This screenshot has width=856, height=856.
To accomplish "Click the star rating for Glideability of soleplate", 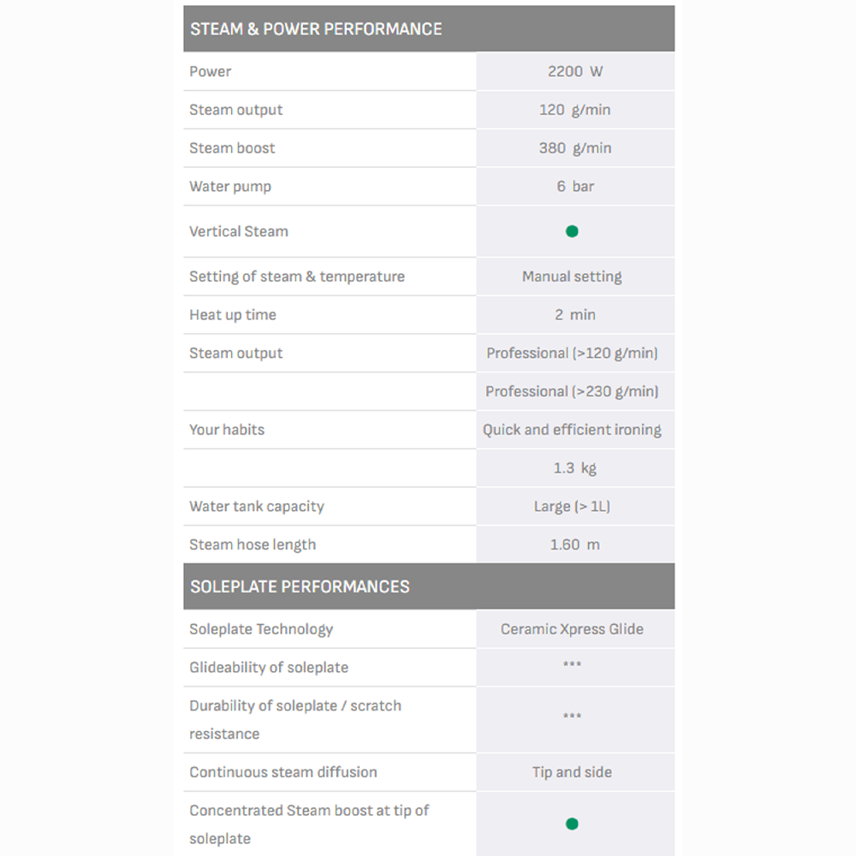I will tap(572, 666).
